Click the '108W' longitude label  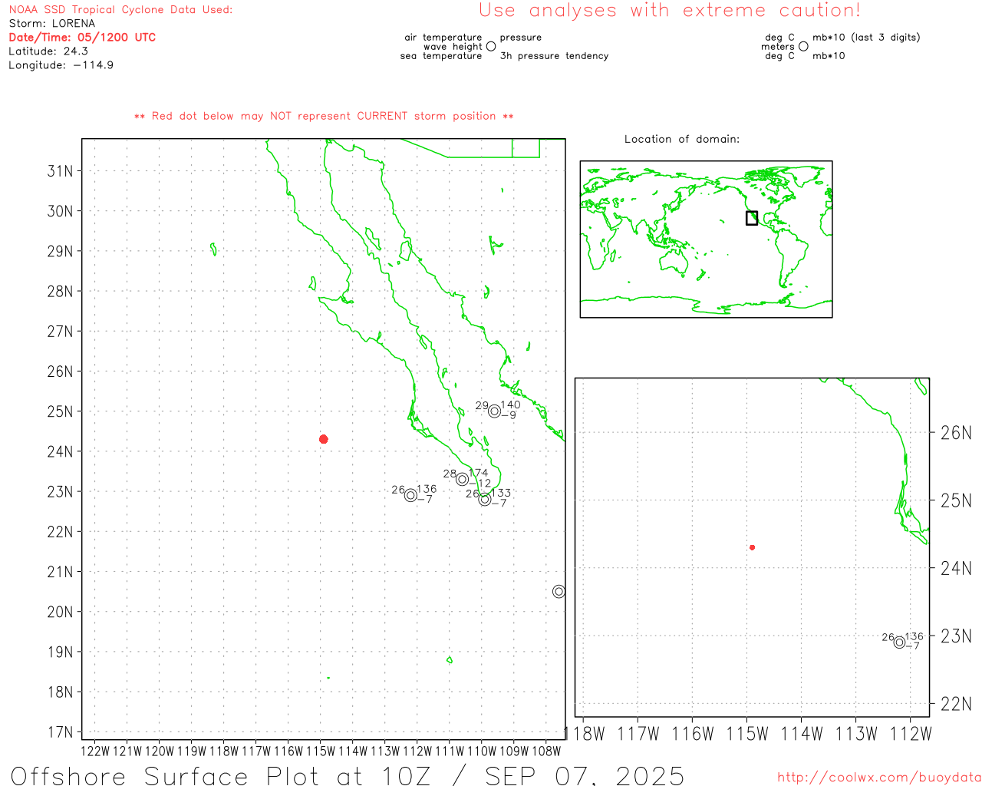point(546,751)
